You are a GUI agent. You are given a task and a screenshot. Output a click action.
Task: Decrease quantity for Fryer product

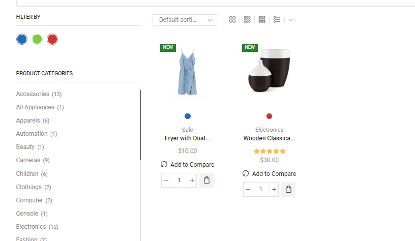tap(166, 180)
